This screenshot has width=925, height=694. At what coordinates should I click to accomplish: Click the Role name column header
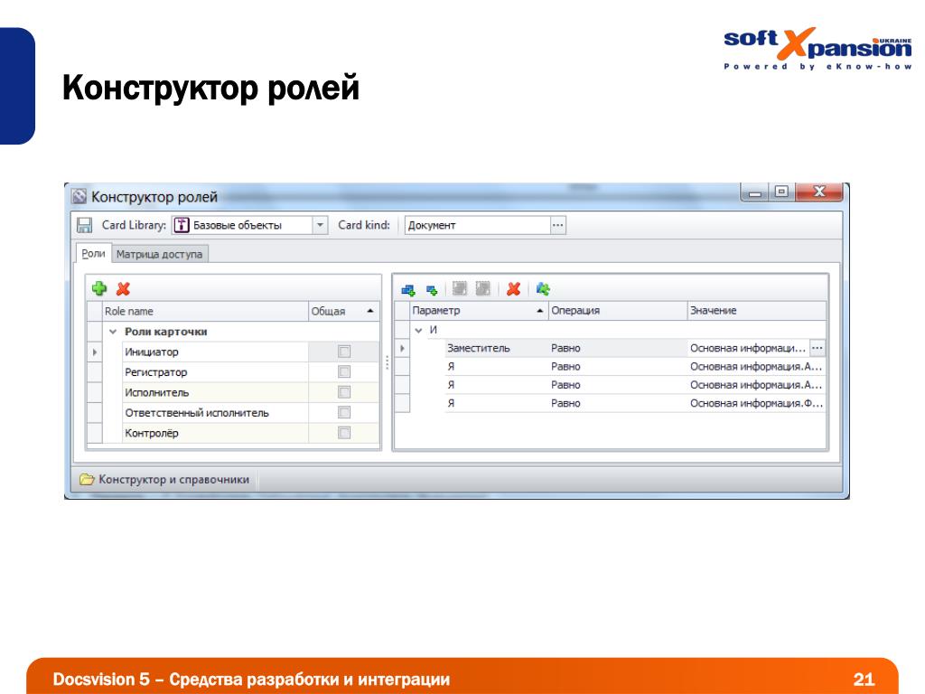pyautogui.click(x=205, y=311)
